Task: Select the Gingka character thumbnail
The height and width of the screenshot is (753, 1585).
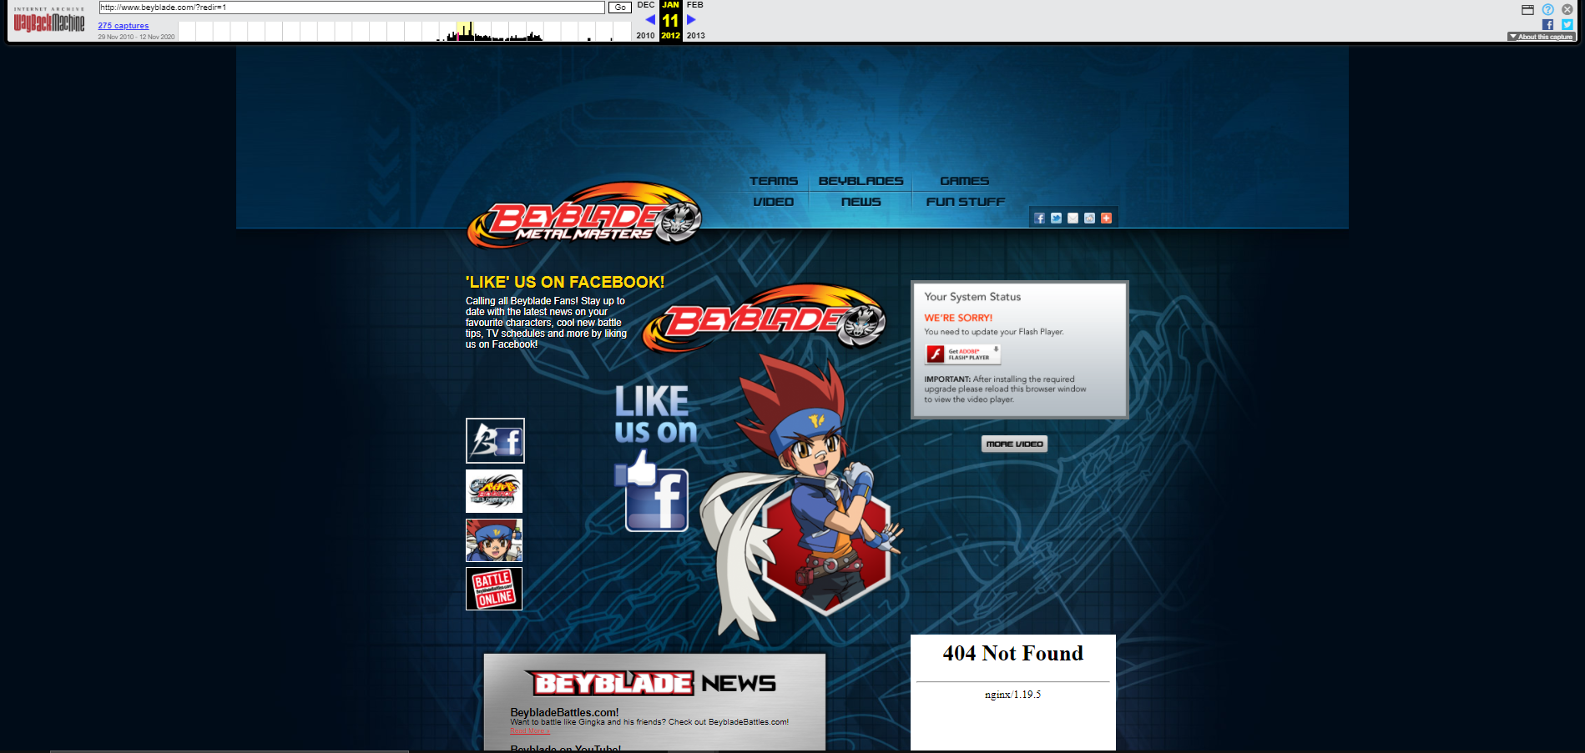Action: pyautogui.click(x=494, y=540)
